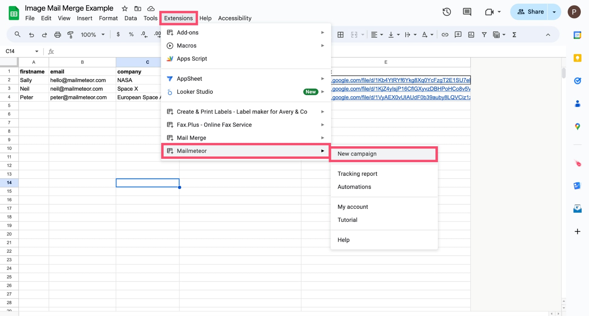The width and height of the screenshot is (589, 316).
Task: Click the insert chart icon
Action: (x=471, y=35)
